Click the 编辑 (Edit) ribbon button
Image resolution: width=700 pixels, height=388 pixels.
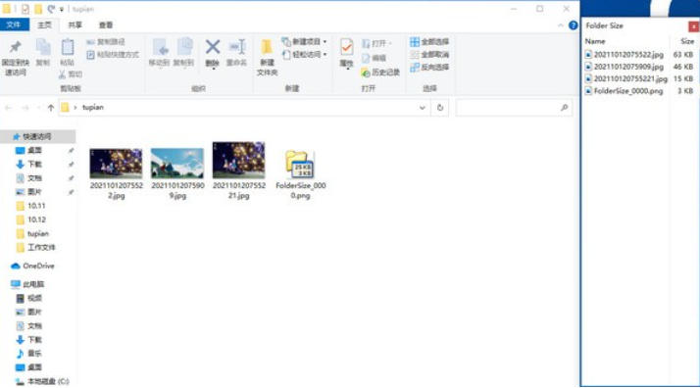coord(374,58)
